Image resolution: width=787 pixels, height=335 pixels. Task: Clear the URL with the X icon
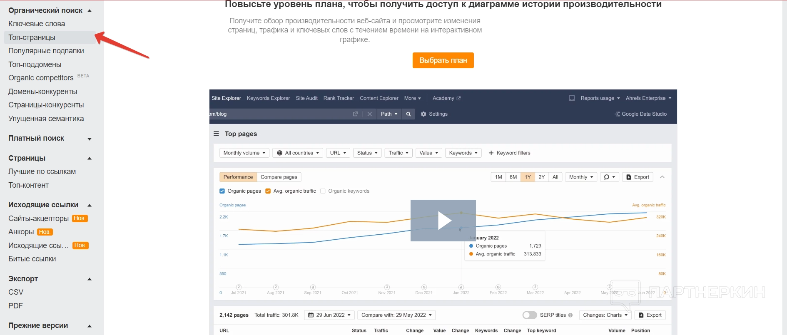coord(369,114)
